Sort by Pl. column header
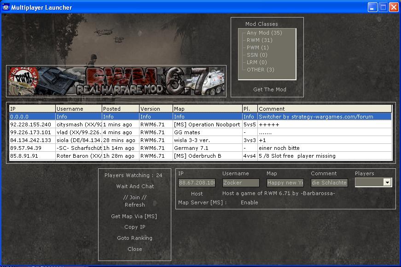The image size is (401, 267). [x=250, y=109]
